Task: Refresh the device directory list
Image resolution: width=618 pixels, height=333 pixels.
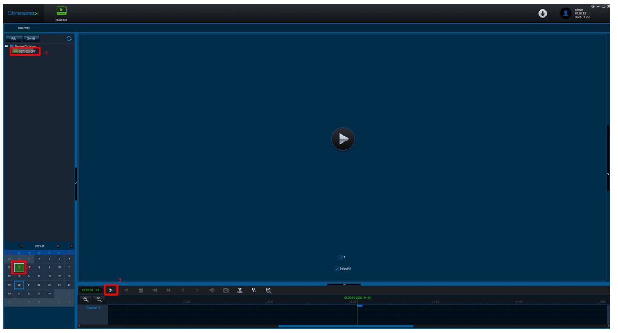Action: click(69, 38)
